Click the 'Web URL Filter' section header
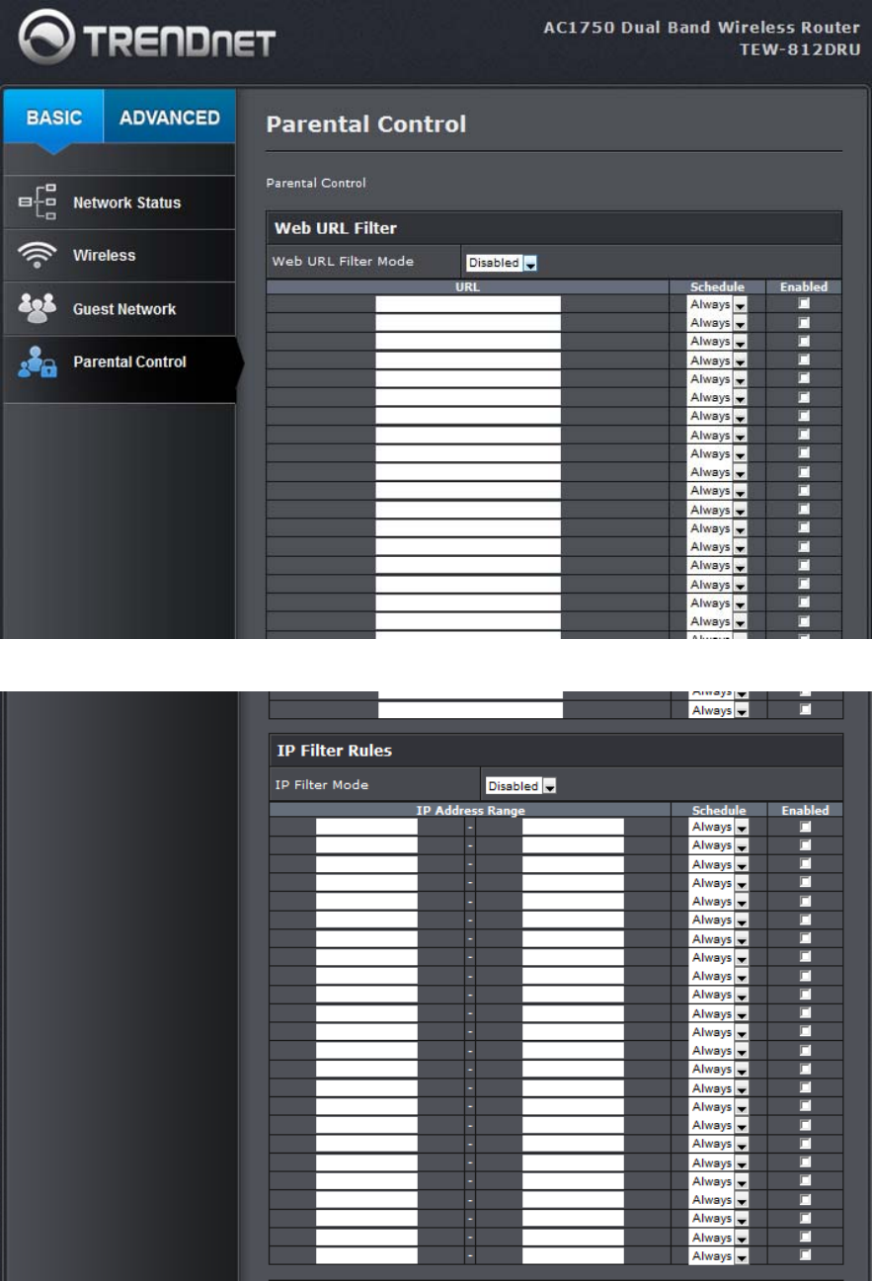The height and width of the screenshot is (1281, 872). click(336, 228)
